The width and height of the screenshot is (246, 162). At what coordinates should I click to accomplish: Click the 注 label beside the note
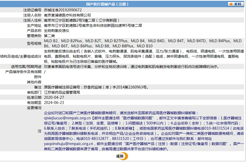40,131
